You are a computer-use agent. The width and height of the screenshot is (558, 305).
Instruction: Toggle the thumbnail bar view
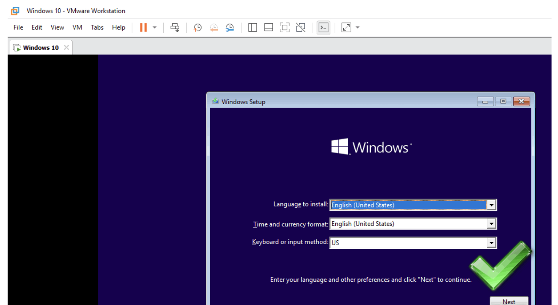[269, 27]
